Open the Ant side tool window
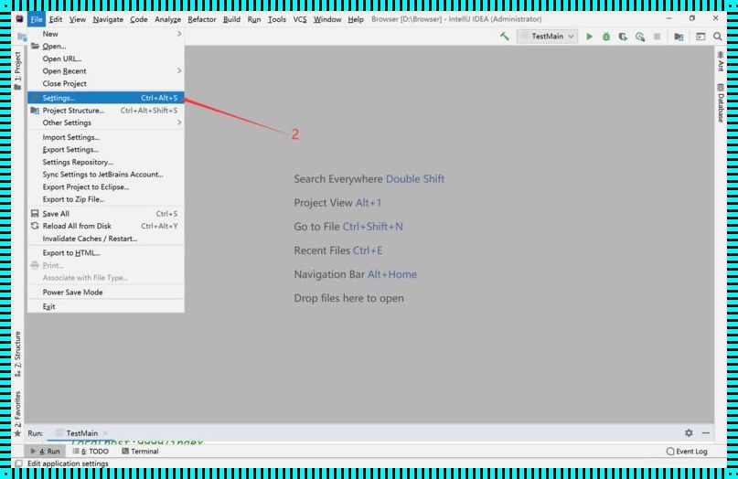 [x=720, y=61]
